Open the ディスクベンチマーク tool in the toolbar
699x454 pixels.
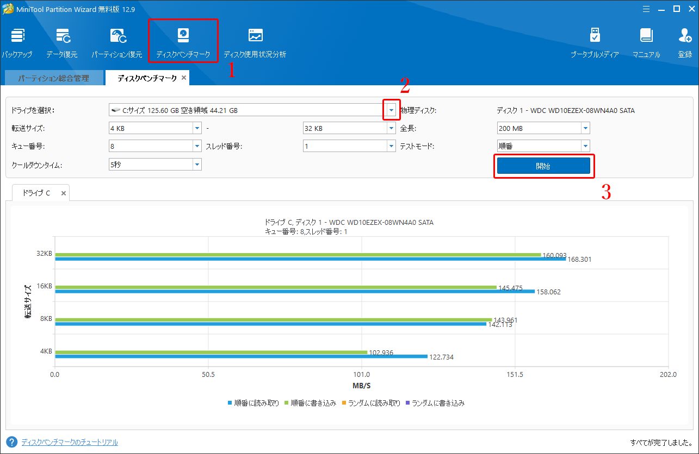183,43
